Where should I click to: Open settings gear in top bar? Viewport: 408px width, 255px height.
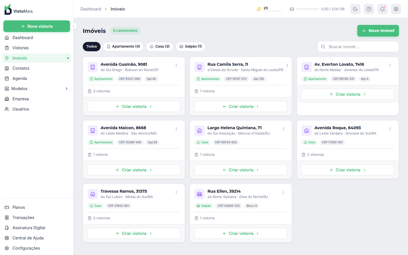tap(396, 9)
